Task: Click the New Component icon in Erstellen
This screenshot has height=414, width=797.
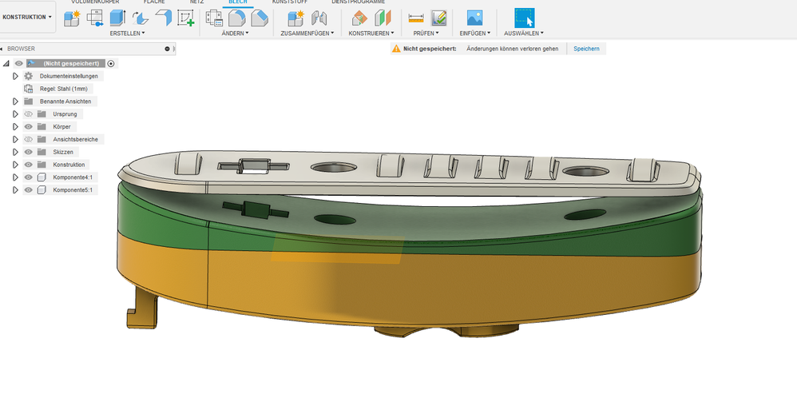Action: click(72, 18)
